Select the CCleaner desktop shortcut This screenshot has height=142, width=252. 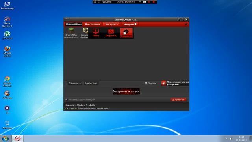coord(7,95)
